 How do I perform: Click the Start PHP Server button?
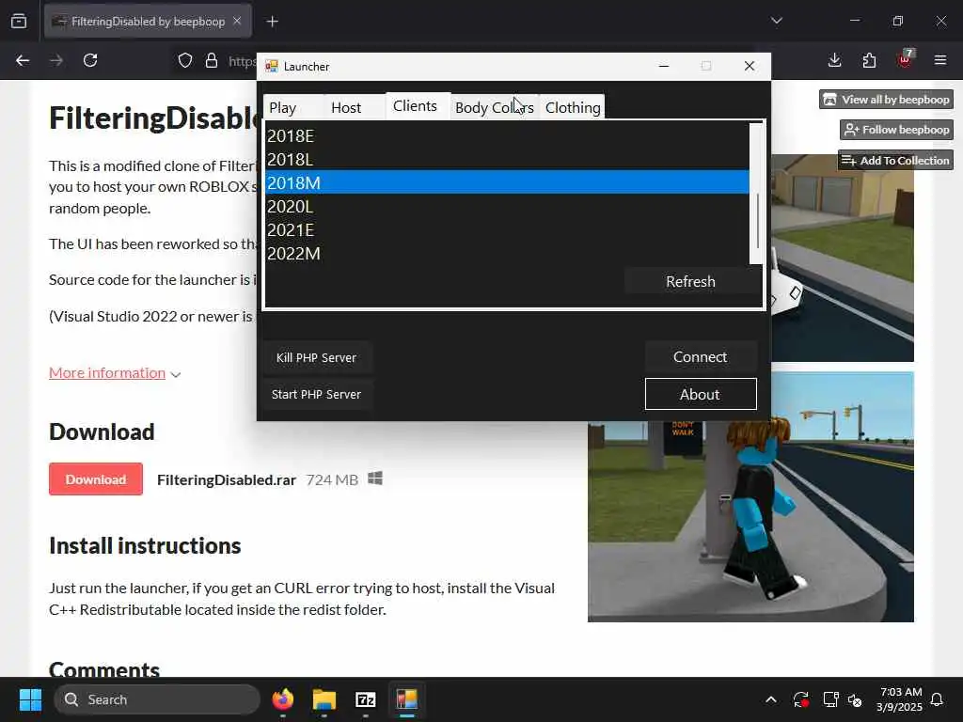click(316, 394)
